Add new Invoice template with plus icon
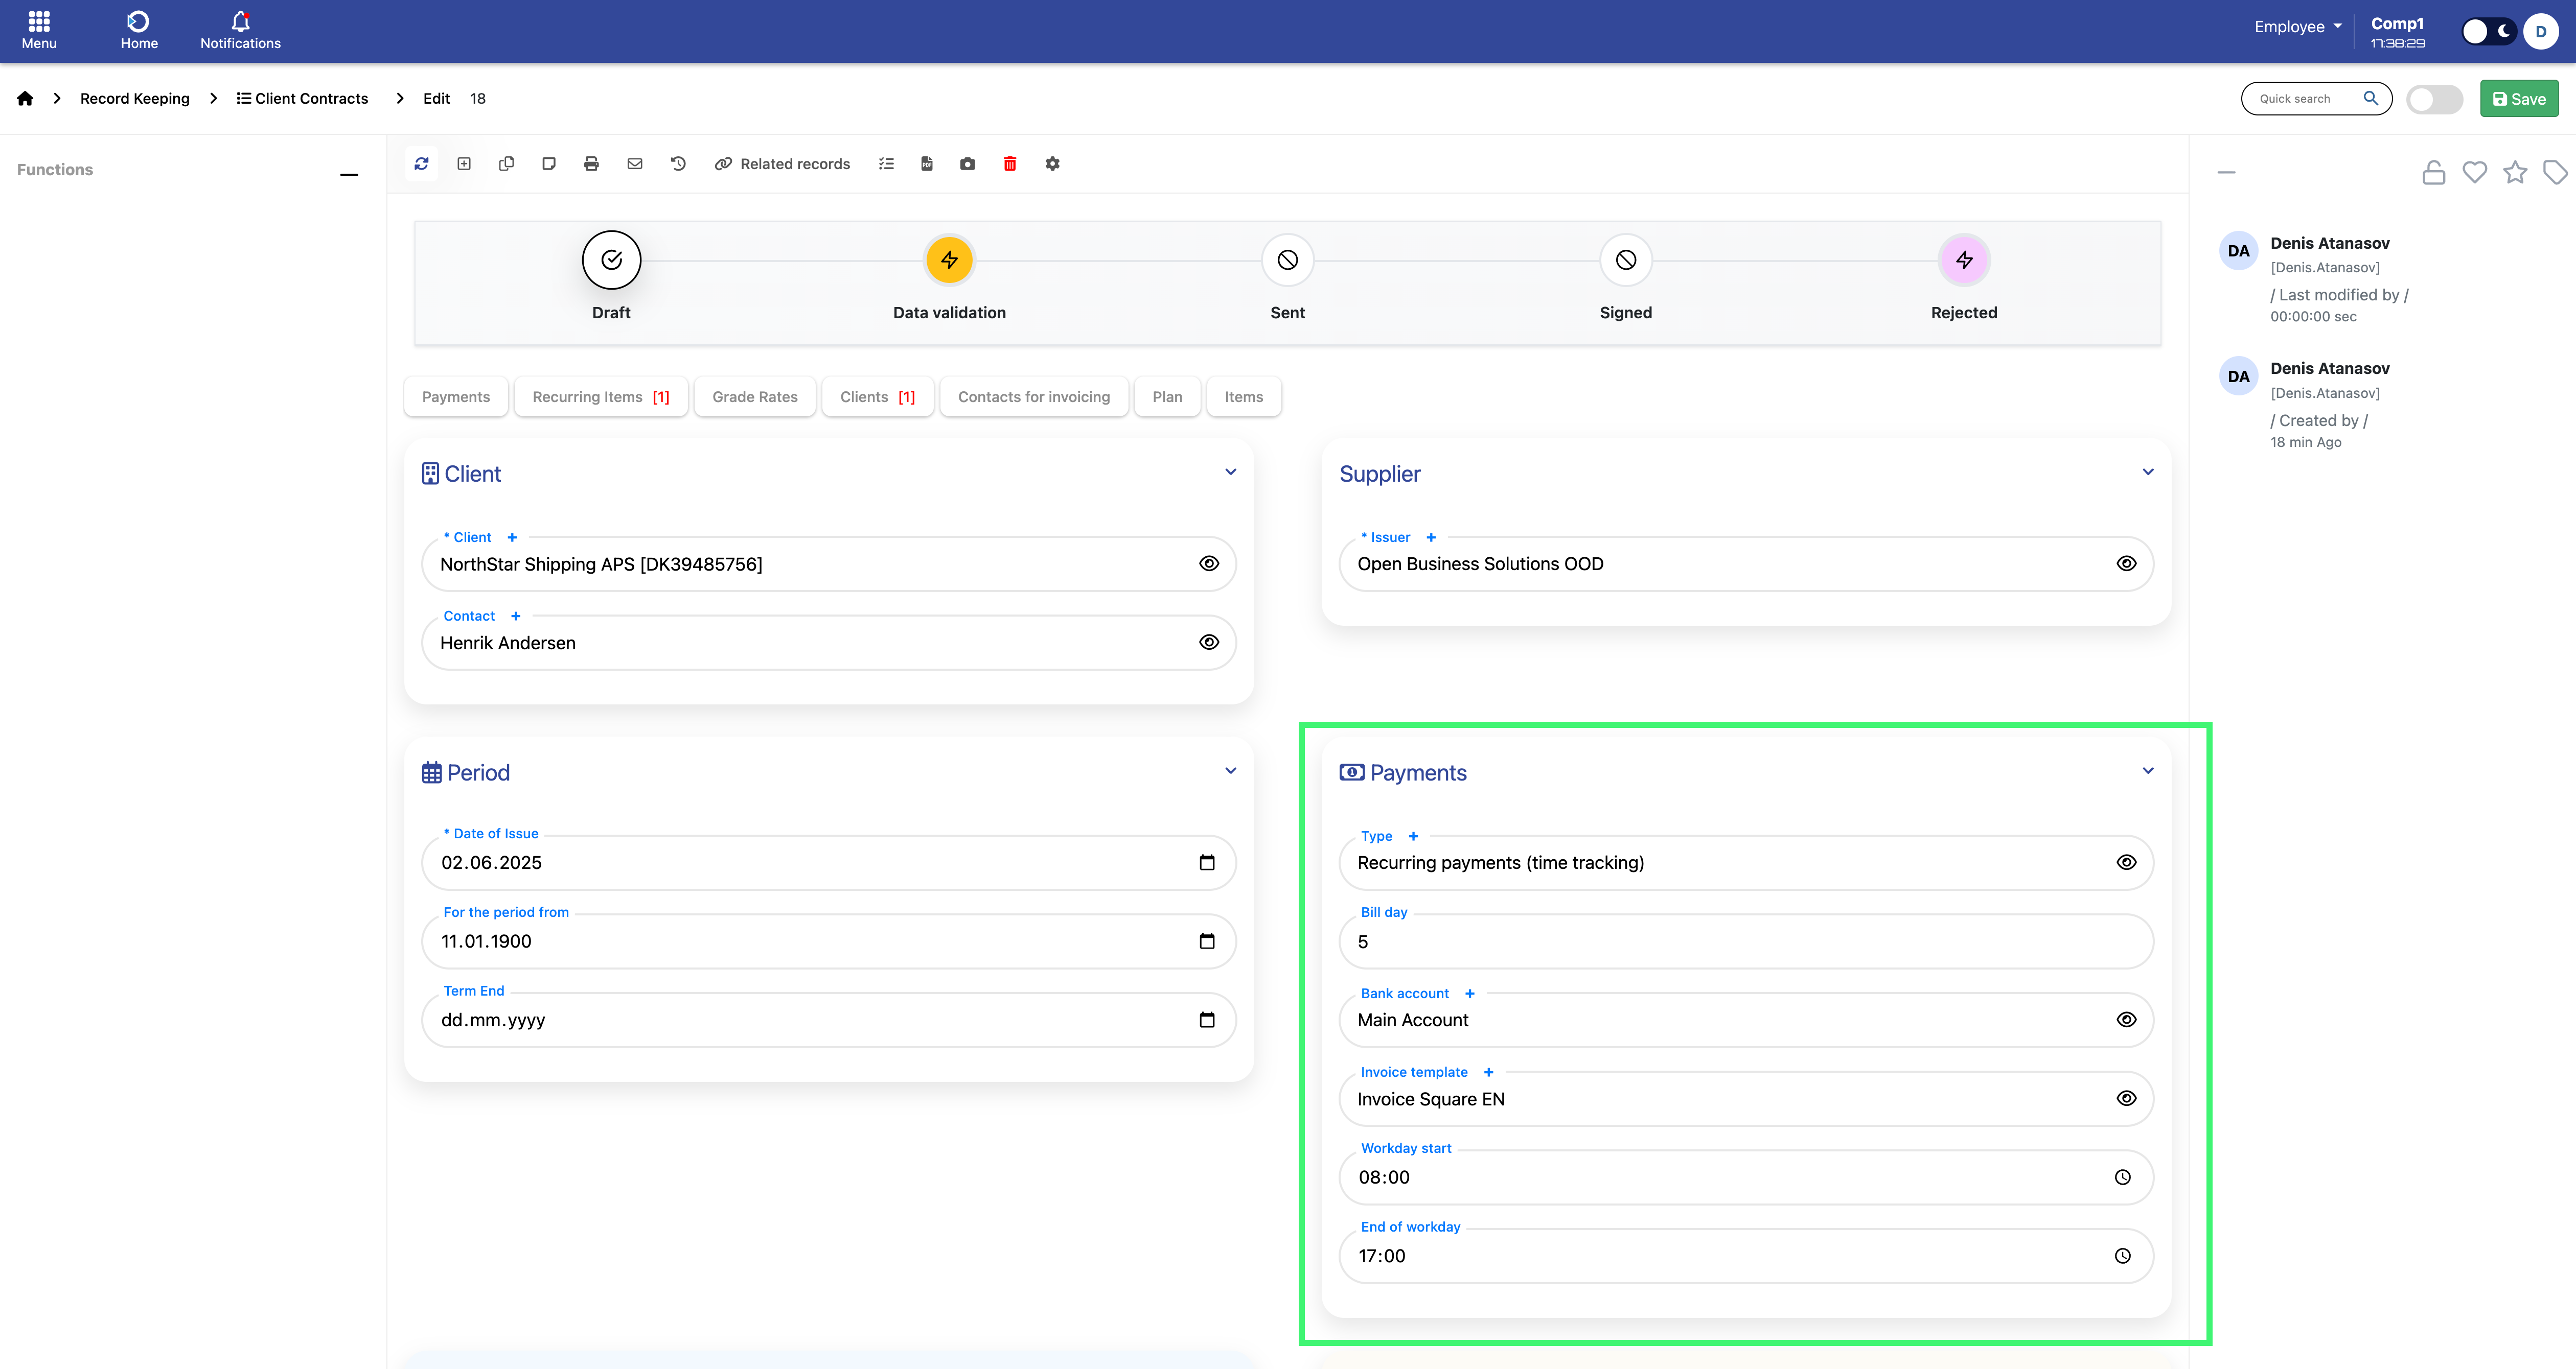The height and width of the screenshot is (1369, 2576). [1489, 1072]
